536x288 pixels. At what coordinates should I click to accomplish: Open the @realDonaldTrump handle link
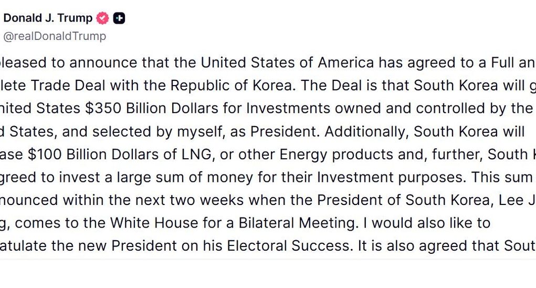[55, 36]
